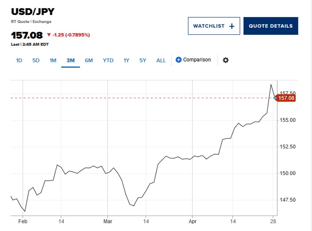Select the 3M range tab
This screenshot has height=231, width=312.
pyautogui.click(x=70, y=60)
